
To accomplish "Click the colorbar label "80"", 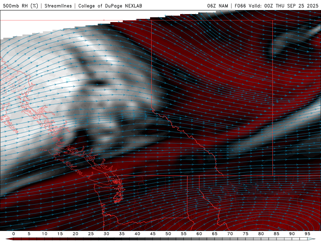I will point(261,234).
